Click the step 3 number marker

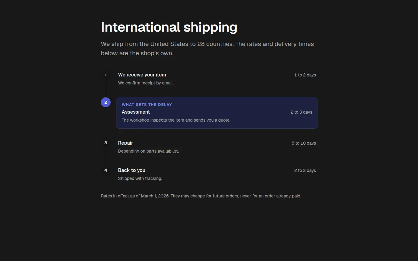106,143
